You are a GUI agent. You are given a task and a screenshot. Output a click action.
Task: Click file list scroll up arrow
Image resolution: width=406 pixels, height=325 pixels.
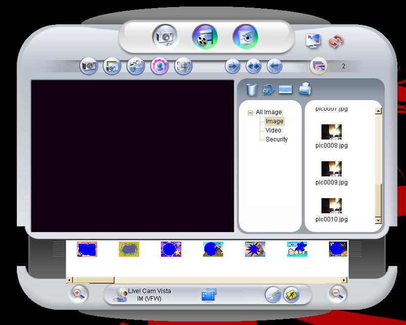378,111
